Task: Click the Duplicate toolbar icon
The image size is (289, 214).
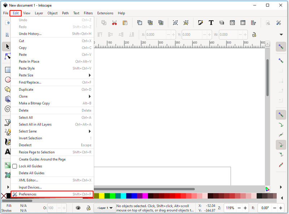Action: [139, 23]
